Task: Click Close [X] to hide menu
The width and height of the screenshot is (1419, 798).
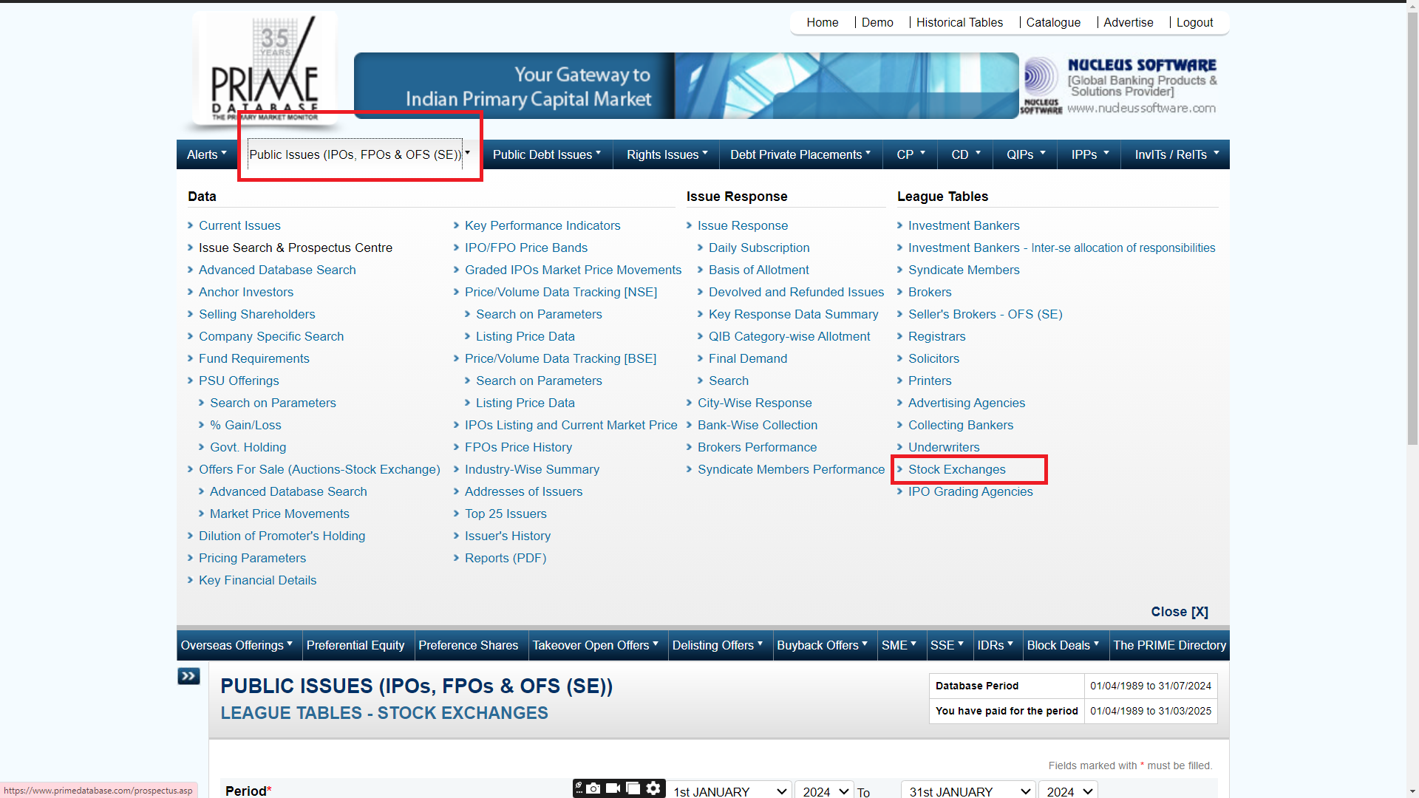Action: pos(1179,612)
